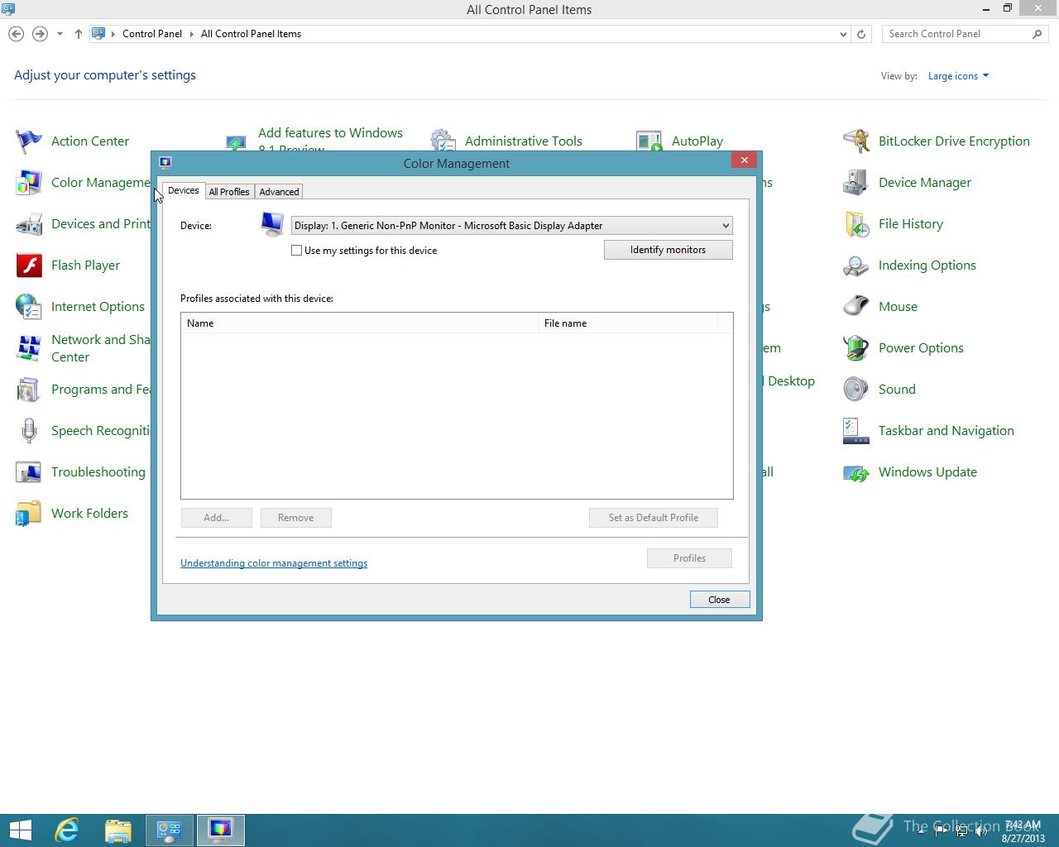Open the Devices and Printers icon
The image size is (1059, 847).
(x=29, y=224)
